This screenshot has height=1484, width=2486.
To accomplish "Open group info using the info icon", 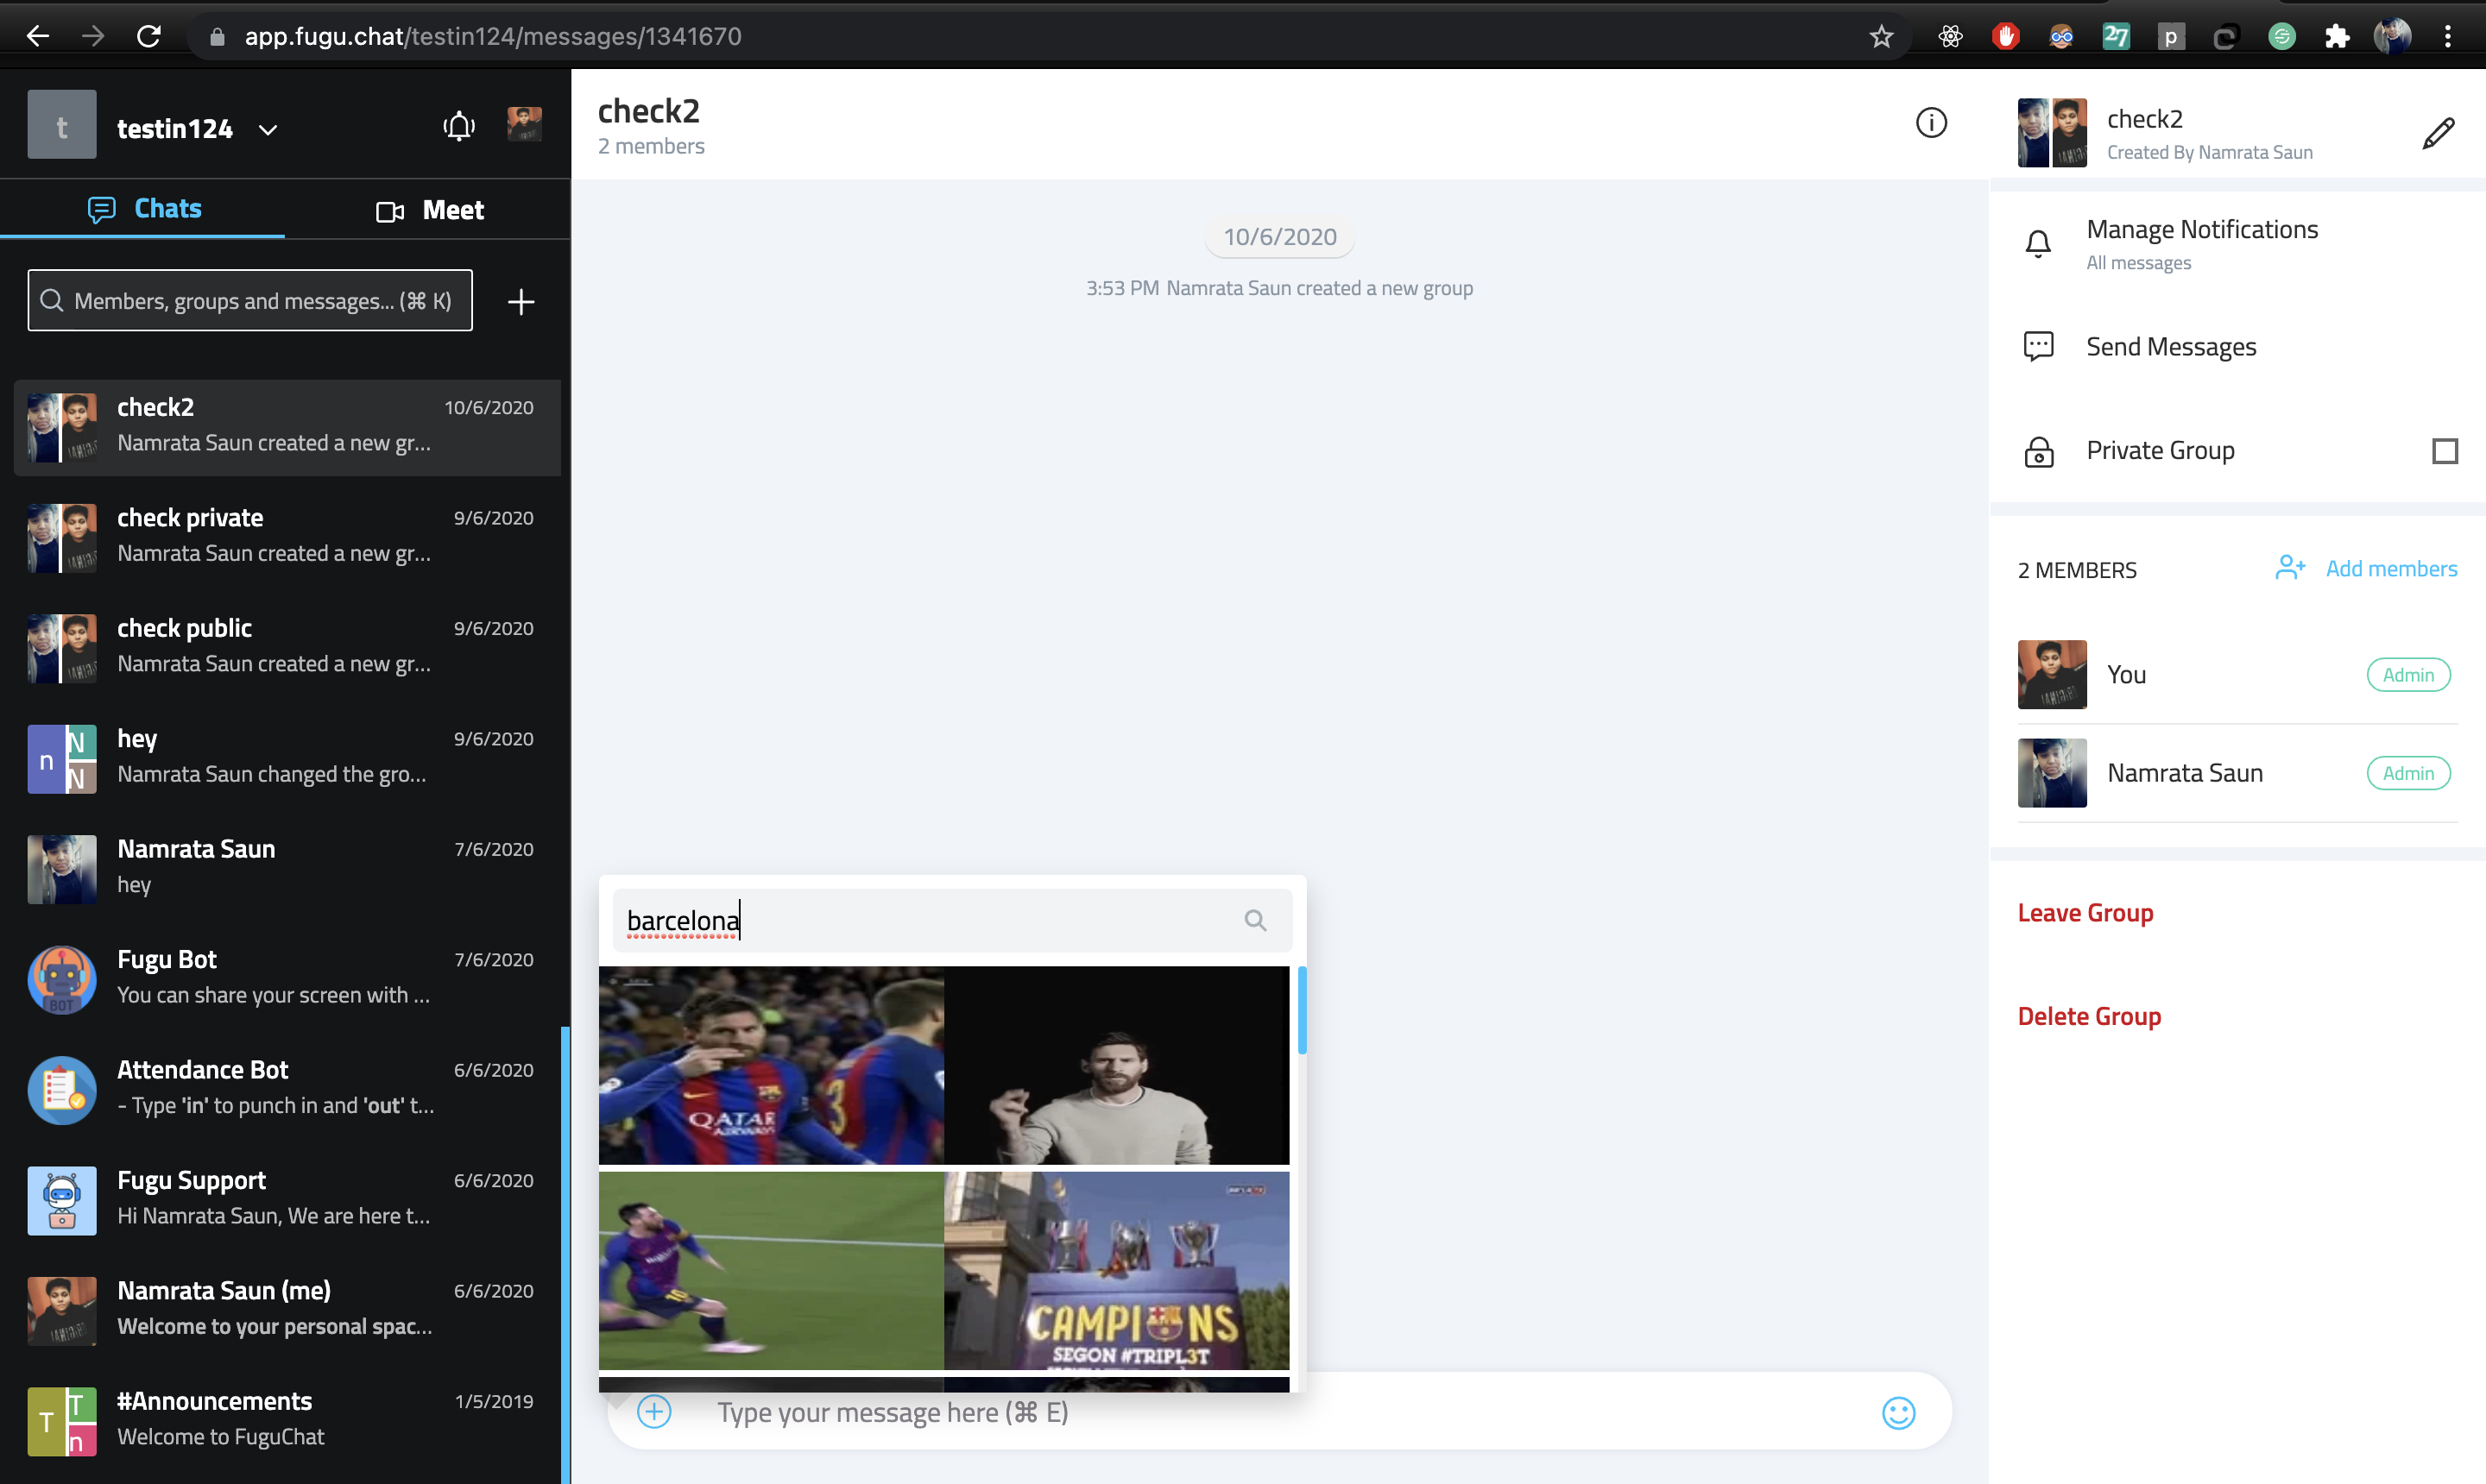I will click(x=1931, y=123).
